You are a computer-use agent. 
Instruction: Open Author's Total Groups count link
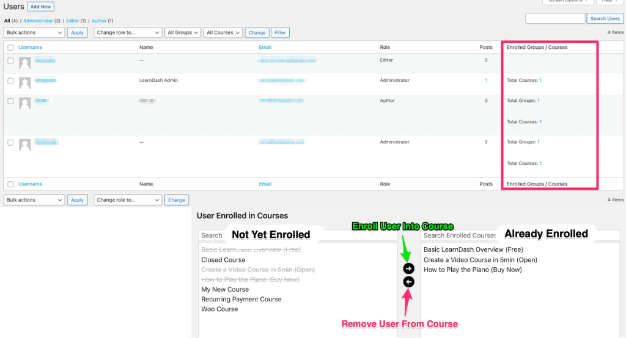point(538,101)
